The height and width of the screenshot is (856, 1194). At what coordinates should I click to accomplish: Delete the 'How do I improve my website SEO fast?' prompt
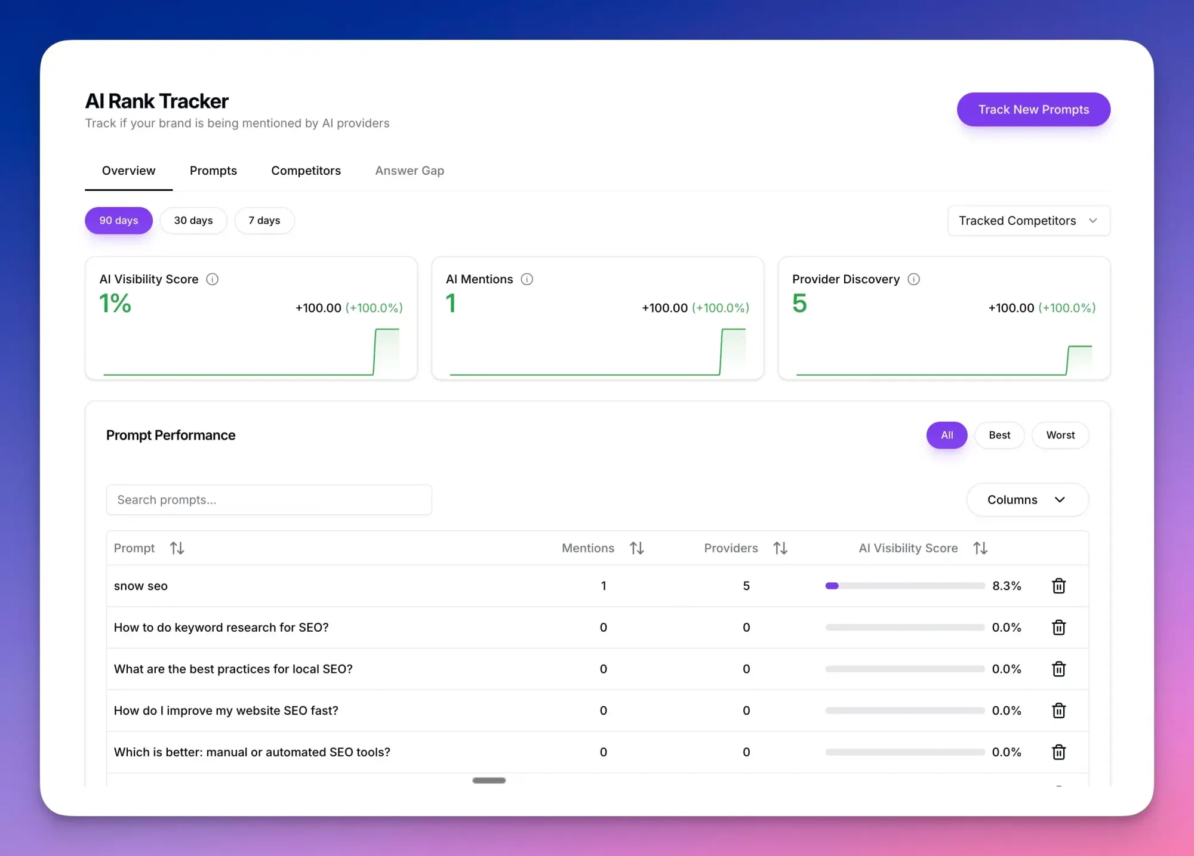tap(1058, 710)
